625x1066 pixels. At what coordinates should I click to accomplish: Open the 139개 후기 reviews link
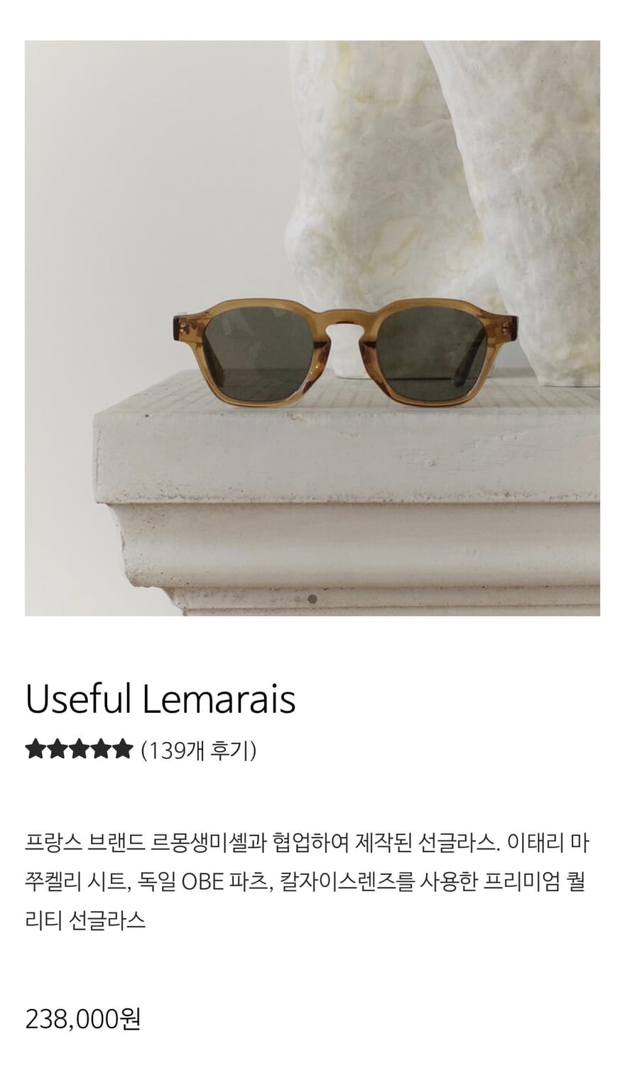[199, 750]
